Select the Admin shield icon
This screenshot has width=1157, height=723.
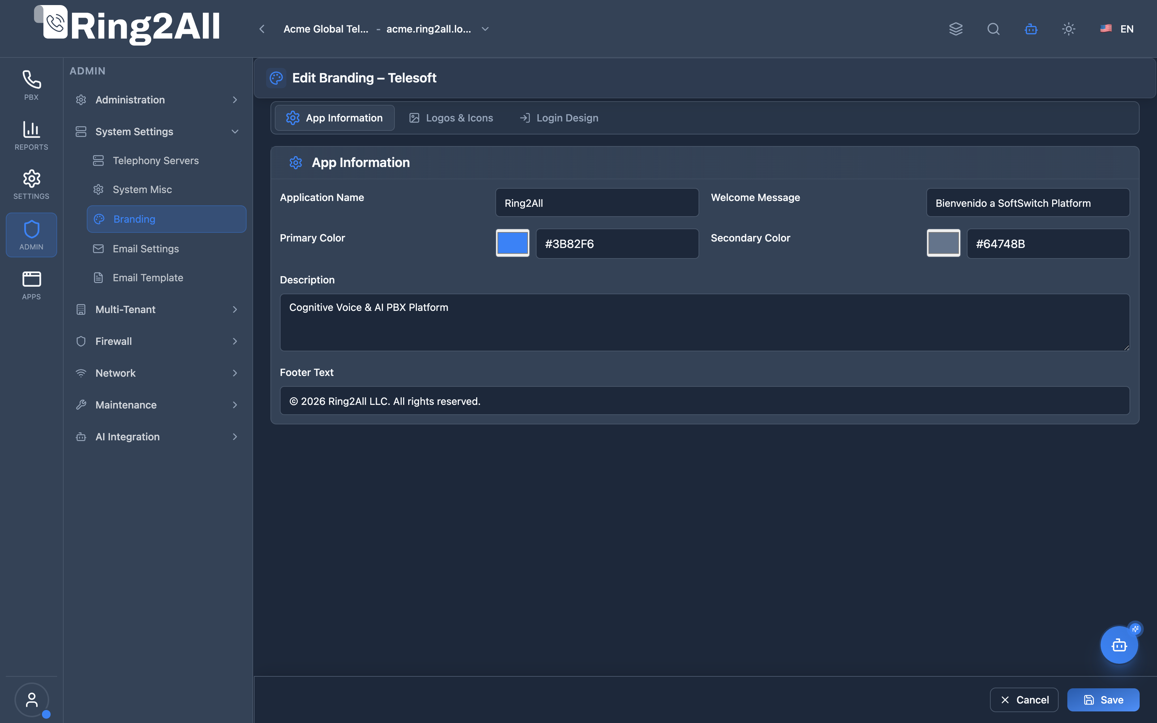pyautogui.click(x=31, y=235)
